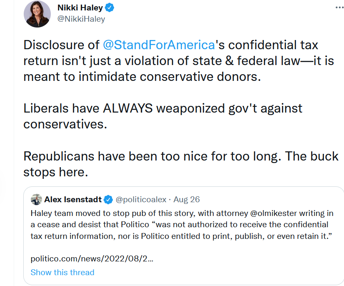Click the verified badge beside Alex Isenstadt
344x286 pixels.
pos(108,199)
